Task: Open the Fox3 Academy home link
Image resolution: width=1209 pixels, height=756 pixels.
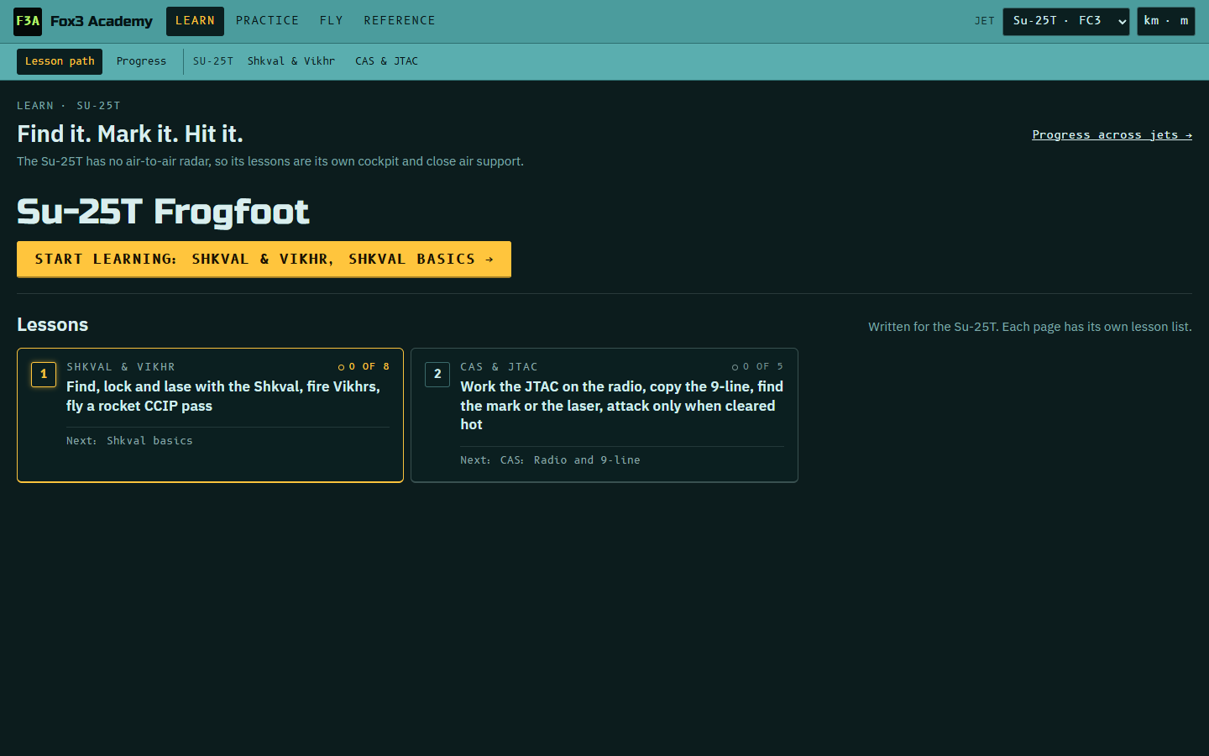Action: (83, 21)
